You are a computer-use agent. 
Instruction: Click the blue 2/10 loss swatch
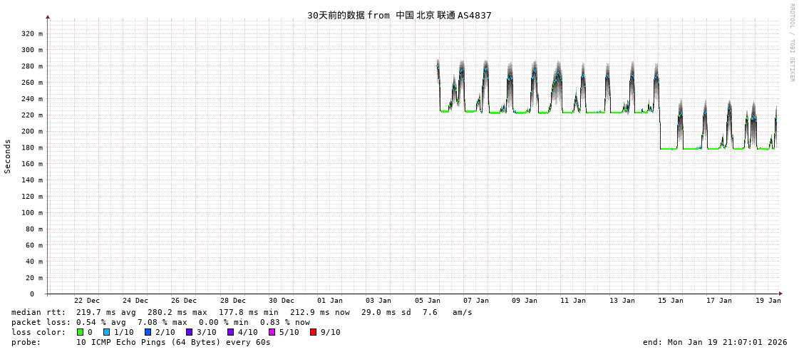148,332
